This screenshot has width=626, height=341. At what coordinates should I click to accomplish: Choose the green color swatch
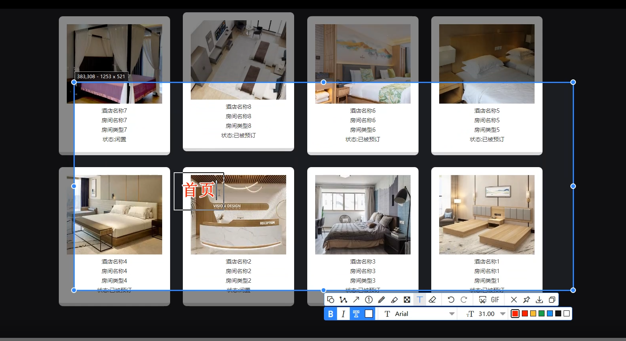(541, 314)
